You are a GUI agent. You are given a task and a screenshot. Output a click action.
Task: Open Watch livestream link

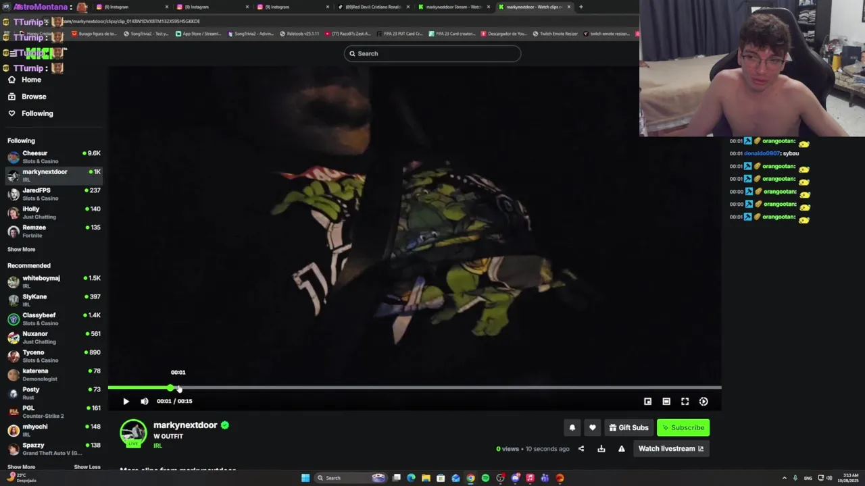coord(671,448)
